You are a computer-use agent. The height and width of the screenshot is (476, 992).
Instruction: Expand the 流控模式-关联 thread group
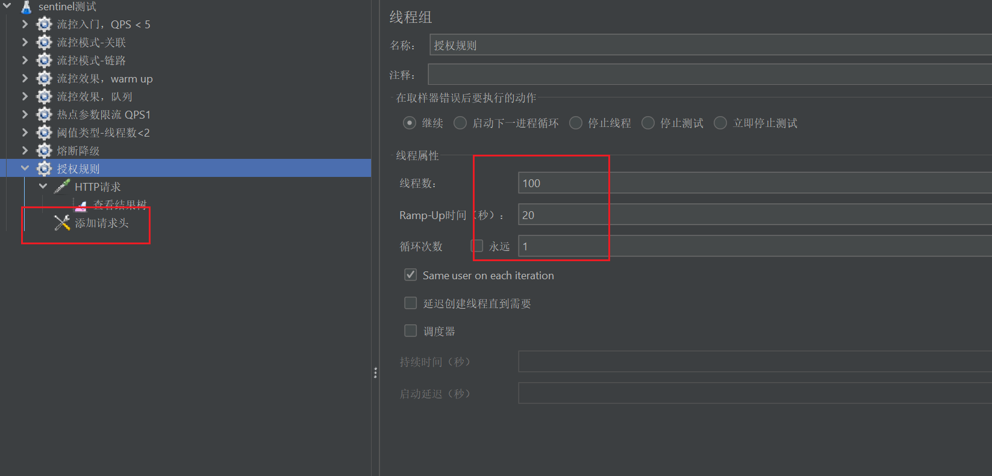[25, 42]
